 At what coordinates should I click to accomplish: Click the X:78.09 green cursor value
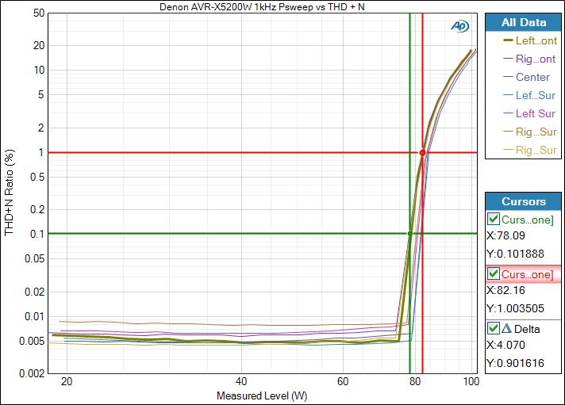click(512, 236)
